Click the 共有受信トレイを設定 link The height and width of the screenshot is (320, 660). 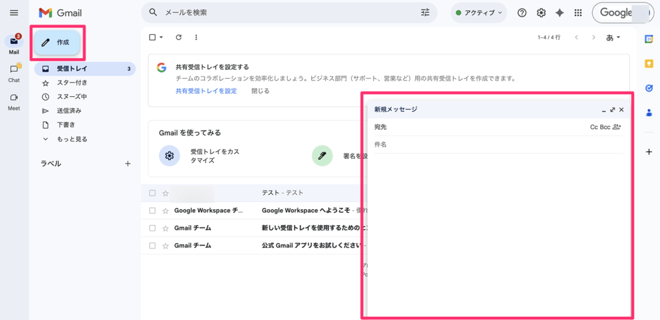(x=206, y=91)
